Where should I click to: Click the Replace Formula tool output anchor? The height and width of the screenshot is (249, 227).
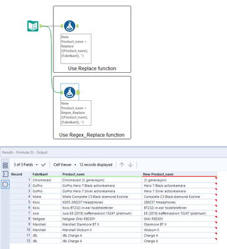click(x=78, y=26)
